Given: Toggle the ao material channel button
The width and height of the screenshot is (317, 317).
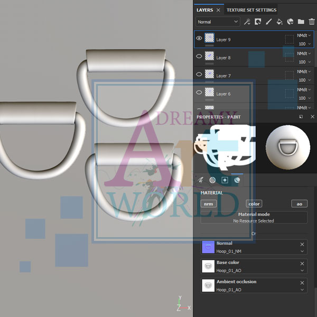Looking at the screenshot, I should pos(299,204).
